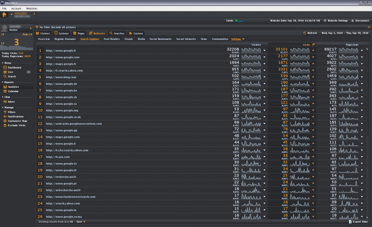Open Website Settings
Screen dimensions: 372x227
pyautogui.click(x=335, y=21)
